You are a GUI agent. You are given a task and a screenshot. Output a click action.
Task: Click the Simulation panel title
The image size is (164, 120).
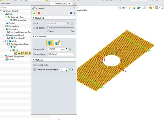5,3
